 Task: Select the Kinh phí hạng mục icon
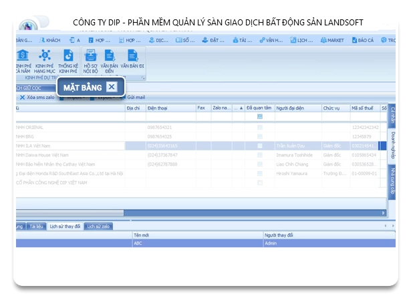(45, 60)
